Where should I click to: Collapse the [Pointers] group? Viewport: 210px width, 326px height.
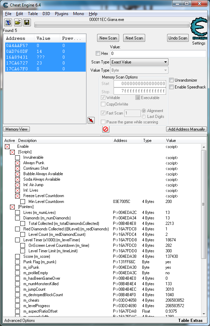point(12,207)
